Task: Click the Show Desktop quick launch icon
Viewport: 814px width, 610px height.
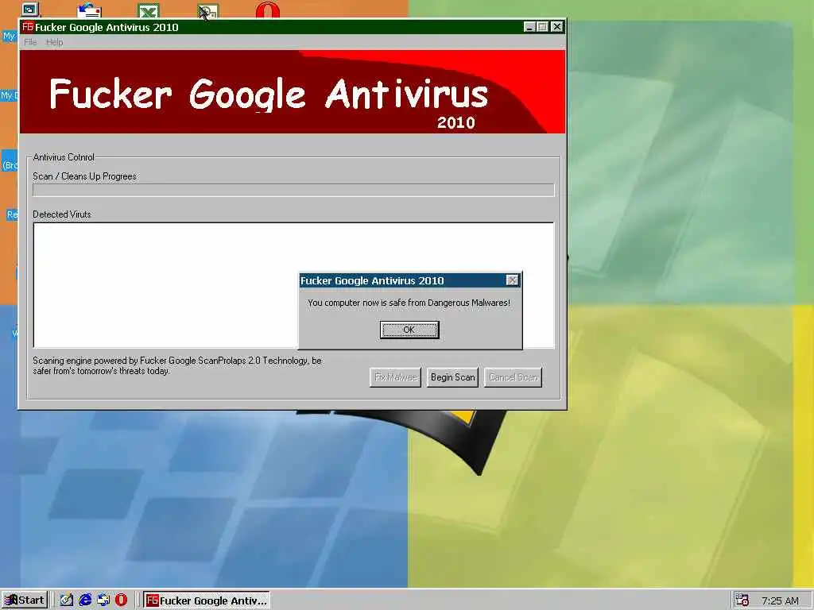Action: pyautogui.click(x=67, y=600)
